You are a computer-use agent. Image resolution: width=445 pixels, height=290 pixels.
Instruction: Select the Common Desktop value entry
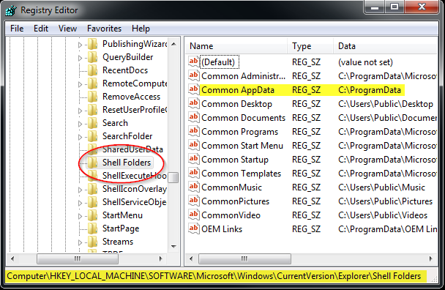click(x=236, y=104)
